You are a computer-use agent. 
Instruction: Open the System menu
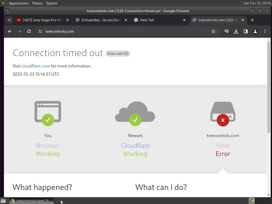click(x=52, y=3)
